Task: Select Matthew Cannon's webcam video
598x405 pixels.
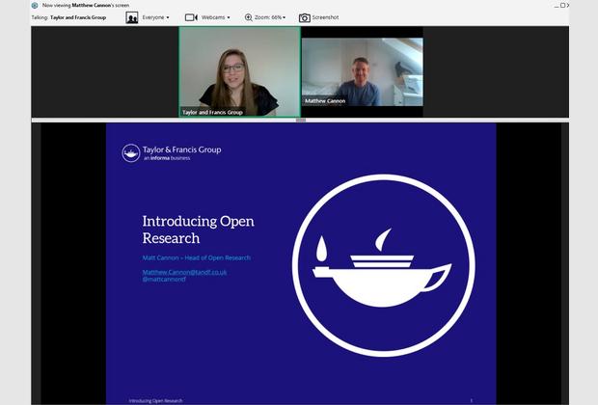Action: tap(363, 71)
